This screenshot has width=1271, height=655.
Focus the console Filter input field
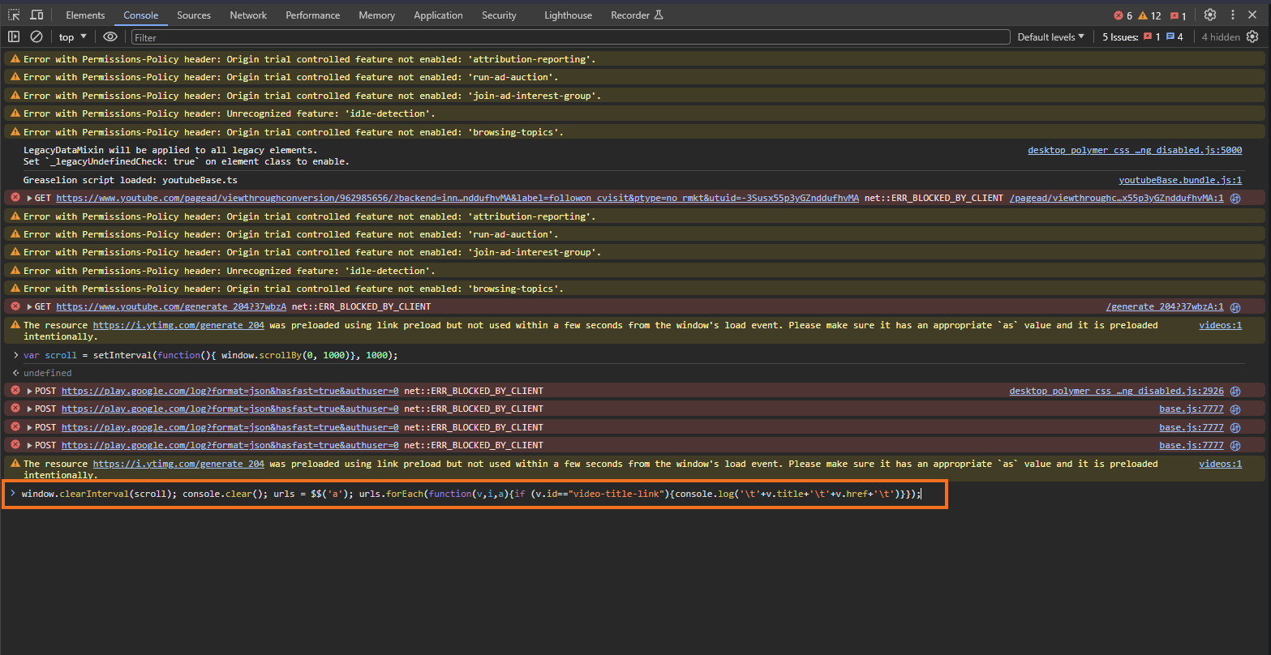pyautogui.click(x=570, y=37)
